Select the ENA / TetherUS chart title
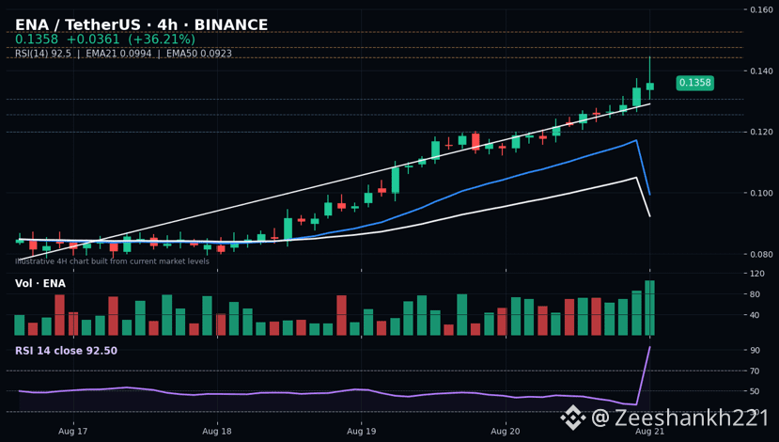 142,24
